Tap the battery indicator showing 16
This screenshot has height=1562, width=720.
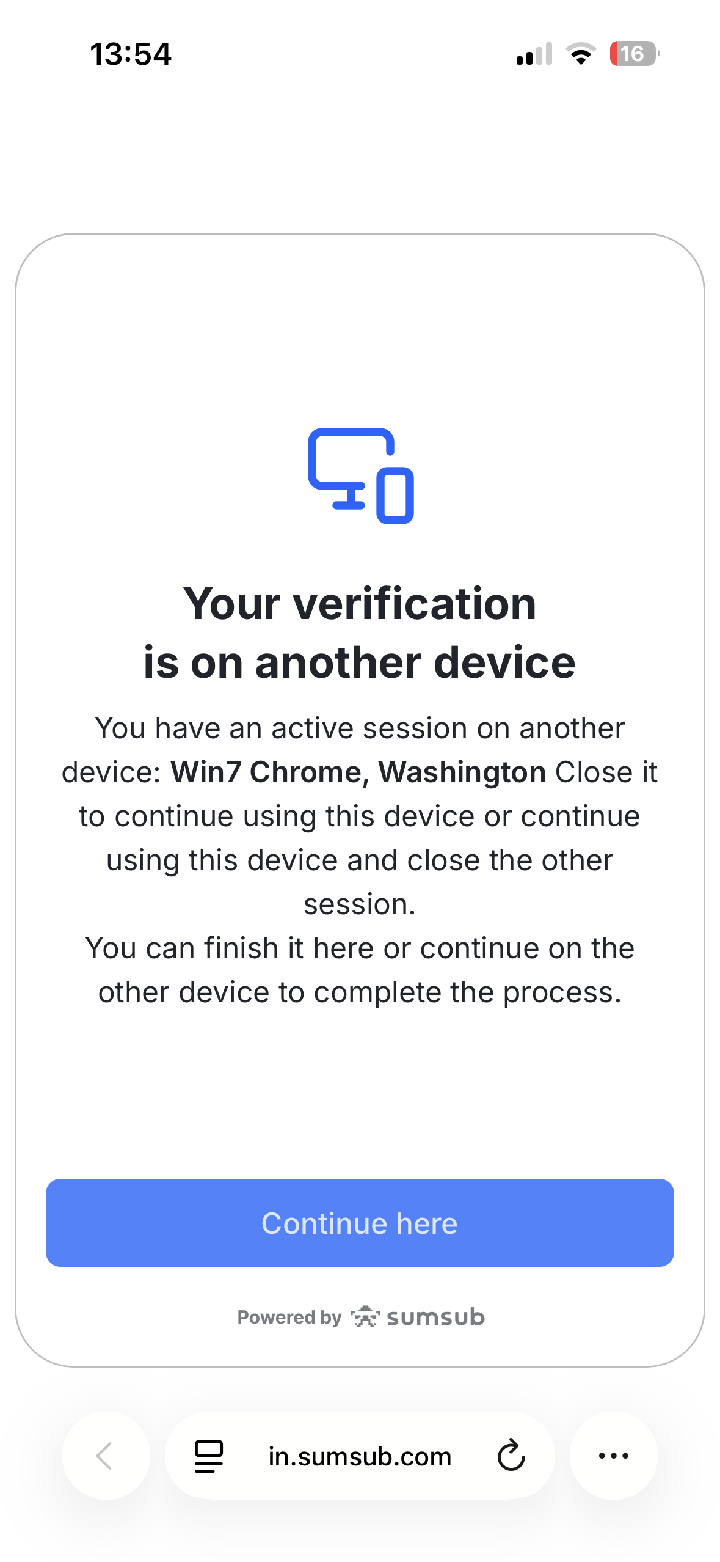pos(634,54)
